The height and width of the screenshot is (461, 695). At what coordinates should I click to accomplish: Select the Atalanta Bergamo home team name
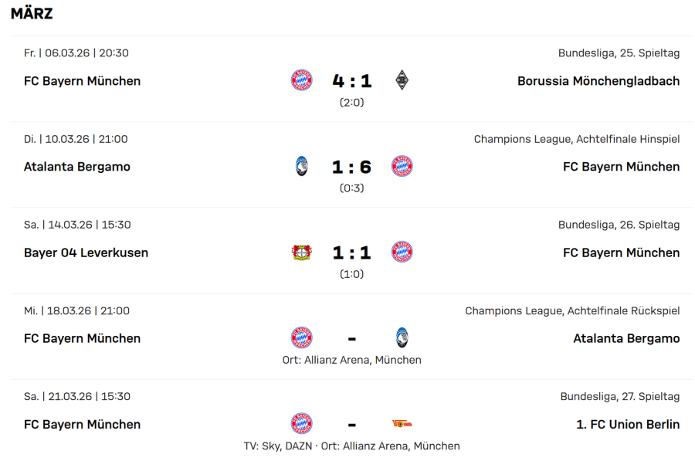point(77,167)
